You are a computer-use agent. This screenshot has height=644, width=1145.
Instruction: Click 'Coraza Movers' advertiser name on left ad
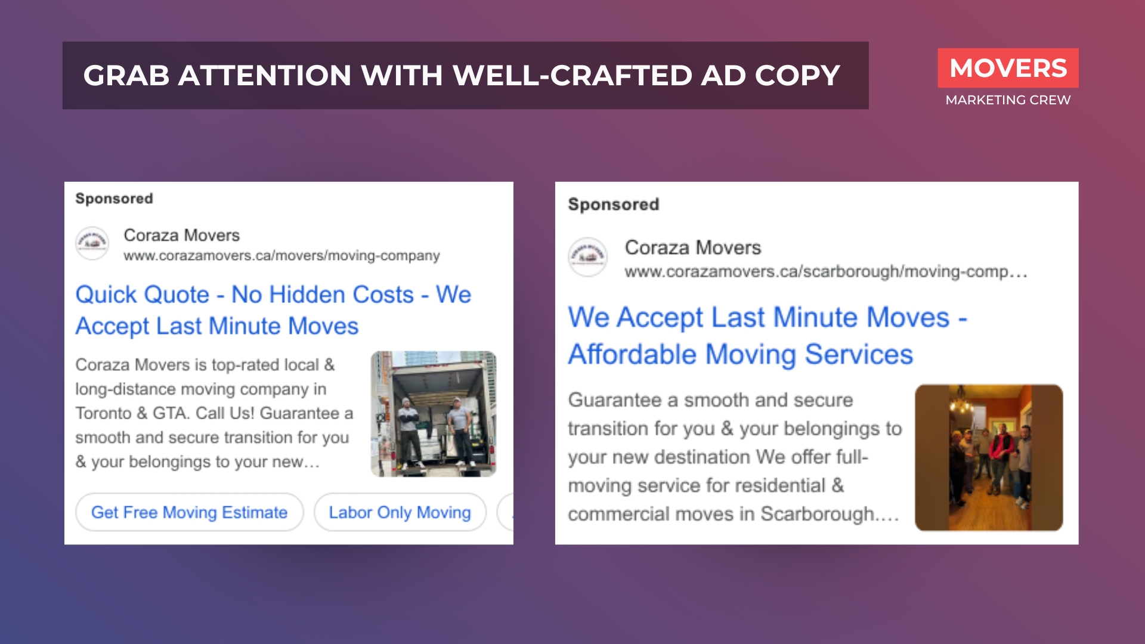pyautogui.click(x=181, y=236)
